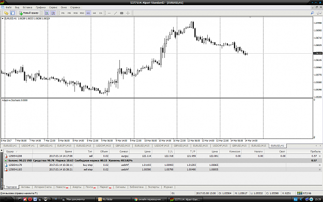Open the Активы terminal tab
Image resolution: width=323 pixels, height=202 pixels.
25,187
